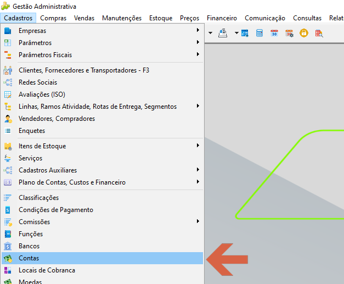Choose Avaliações (ISO) menu entry
This screenshot has width=344, height=284.
pos(102,94)
